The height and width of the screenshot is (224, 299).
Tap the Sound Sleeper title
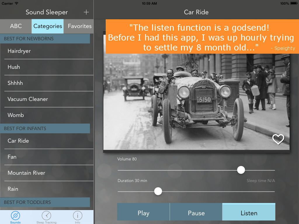(x=47, y=12)
